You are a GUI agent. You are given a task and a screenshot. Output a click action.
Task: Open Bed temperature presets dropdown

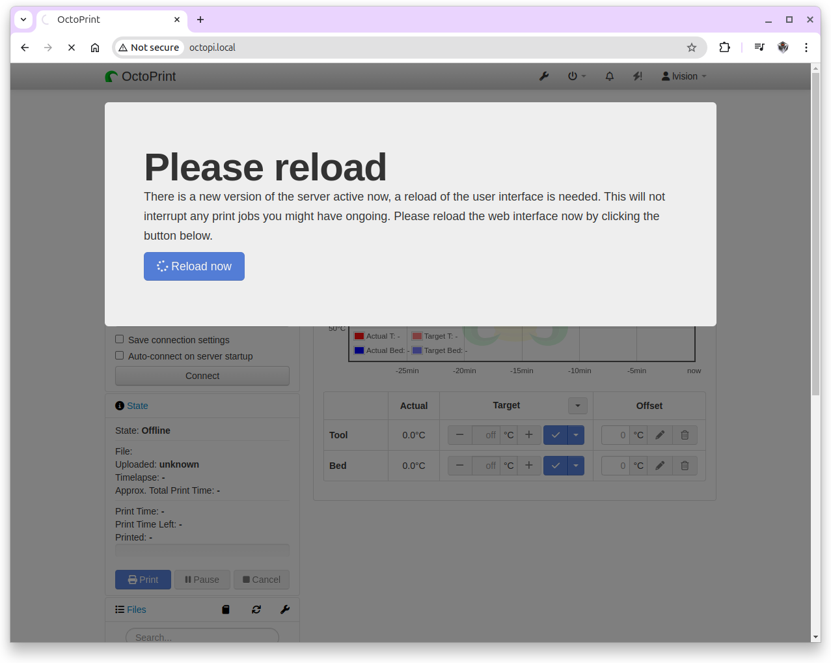pyautogui.click(x=576, y=466)
